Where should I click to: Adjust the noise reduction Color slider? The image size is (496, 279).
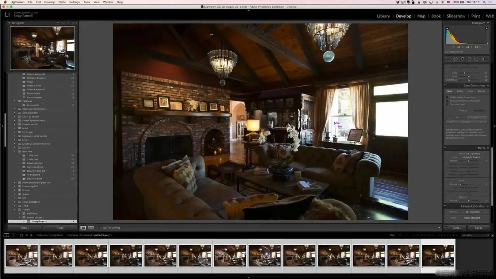tap(464, 73)
